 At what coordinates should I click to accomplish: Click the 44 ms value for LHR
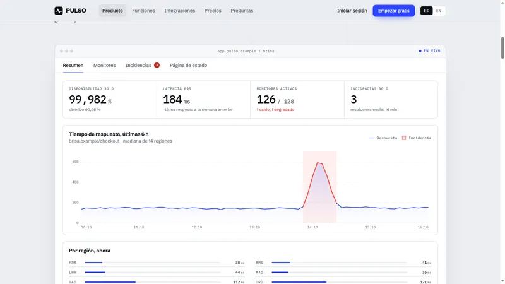[x=240, y=273]
